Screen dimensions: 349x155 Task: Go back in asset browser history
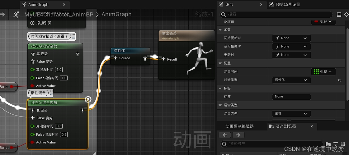tap(225, 135)
